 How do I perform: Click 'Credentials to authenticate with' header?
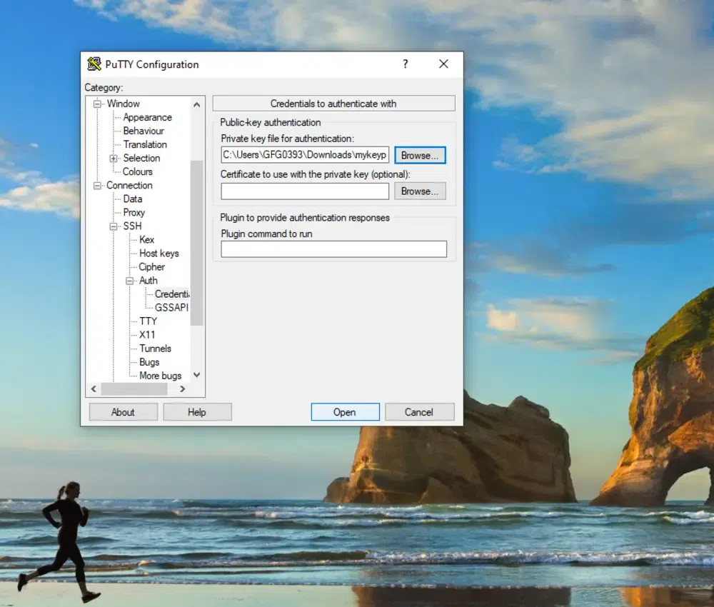tap(333, 104)
